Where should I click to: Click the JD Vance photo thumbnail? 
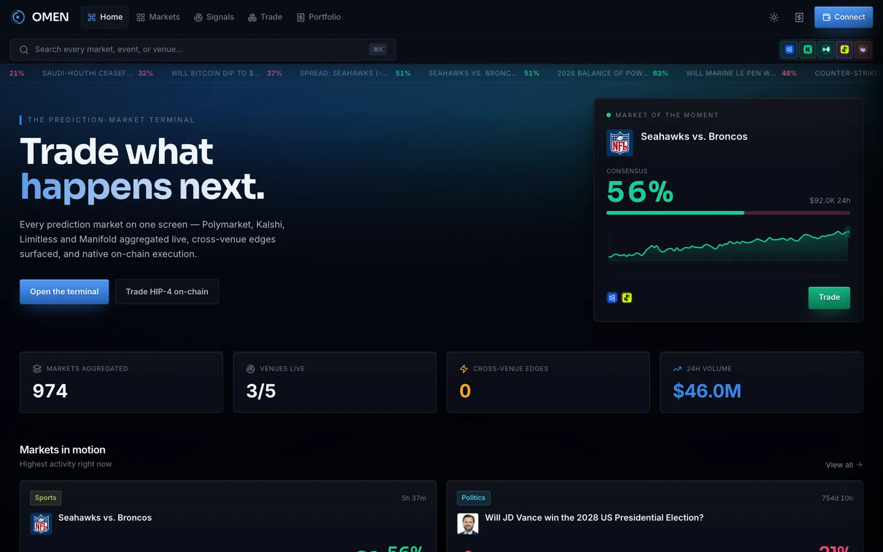point(468,523)
